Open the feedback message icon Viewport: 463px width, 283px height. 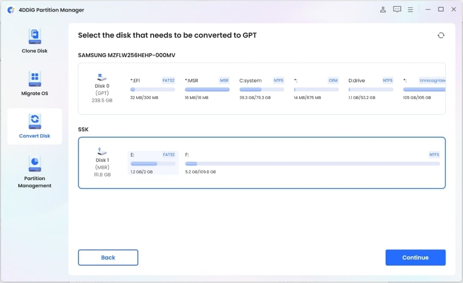[397, 9]
